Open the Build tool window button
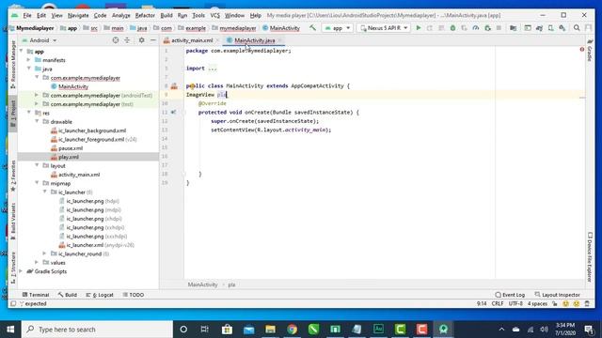This screenshot has width=602, height=338. [x=68, y=295]
